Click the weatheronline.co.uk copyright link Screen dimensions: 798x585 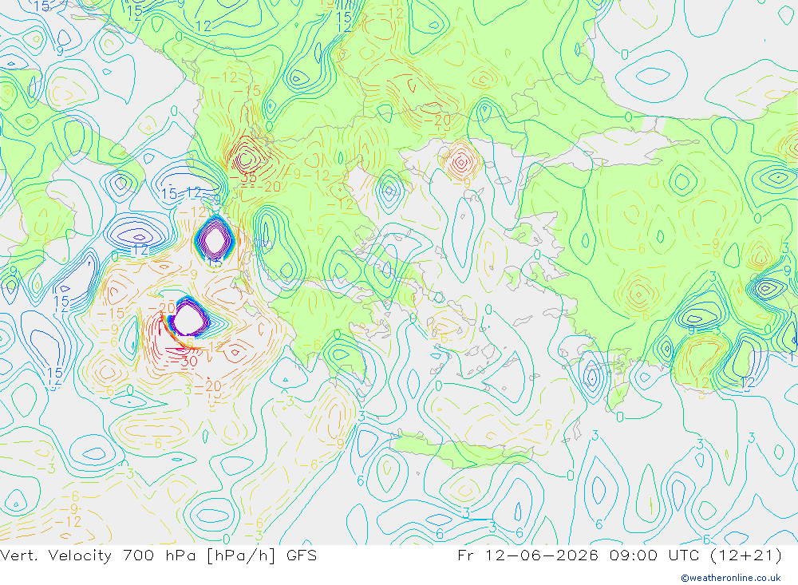tap(731, 578)
